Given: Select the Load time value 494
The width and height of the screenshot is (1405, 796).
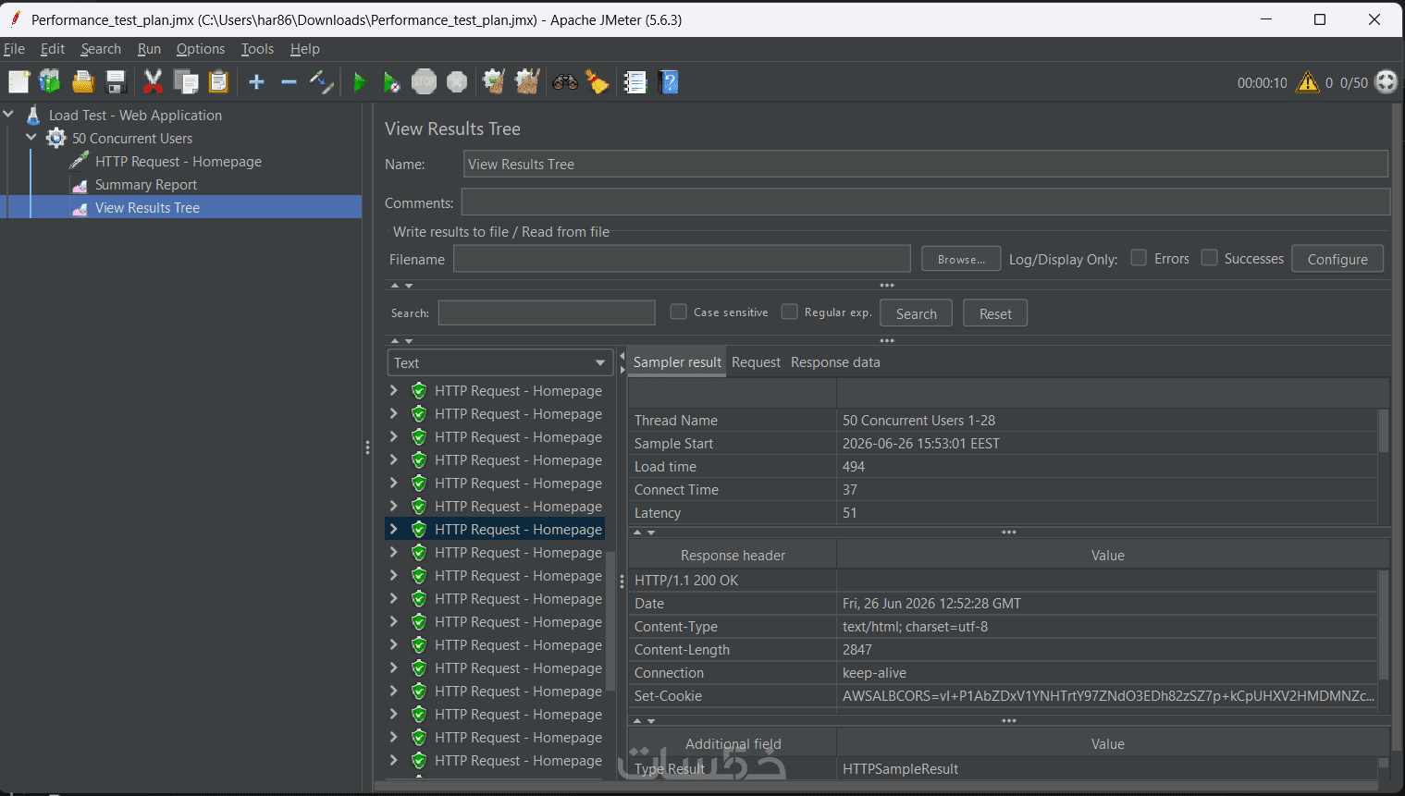Looking at the screenshot, I should pyautogui.click(x=854, y=466).
